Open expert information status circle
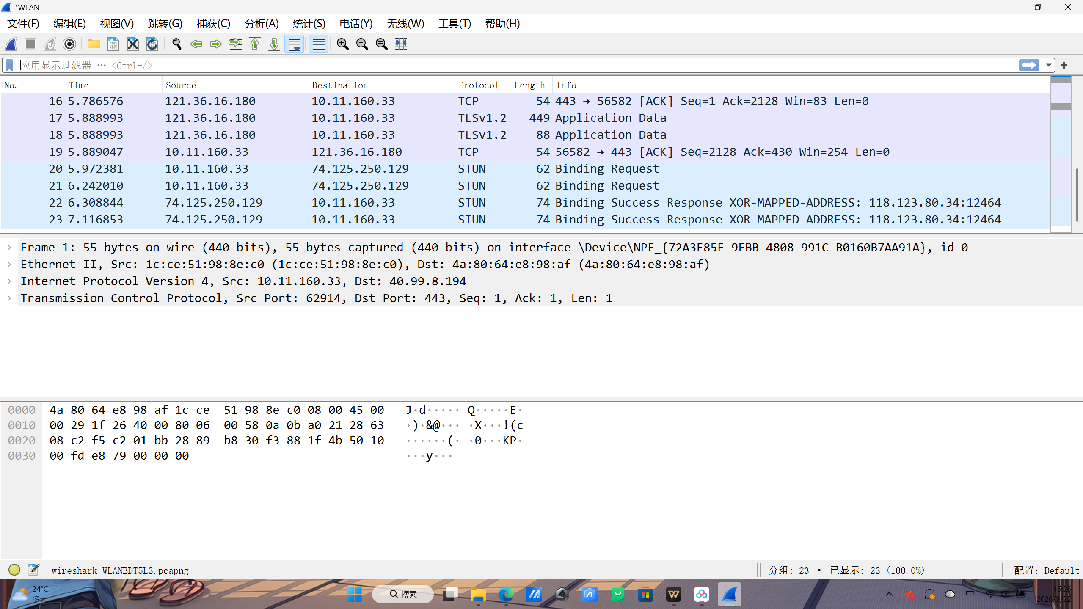 click(x=14, y=570)
